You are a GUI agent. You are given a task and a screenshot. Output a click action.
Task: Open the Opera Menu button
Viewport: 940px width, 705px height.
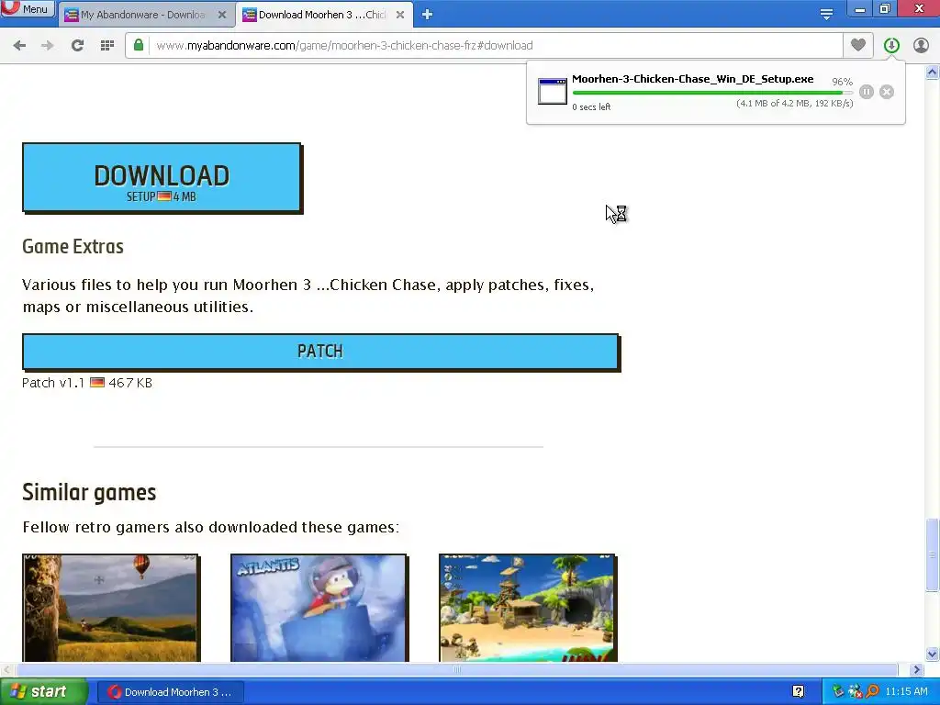(x=28, y=8)
